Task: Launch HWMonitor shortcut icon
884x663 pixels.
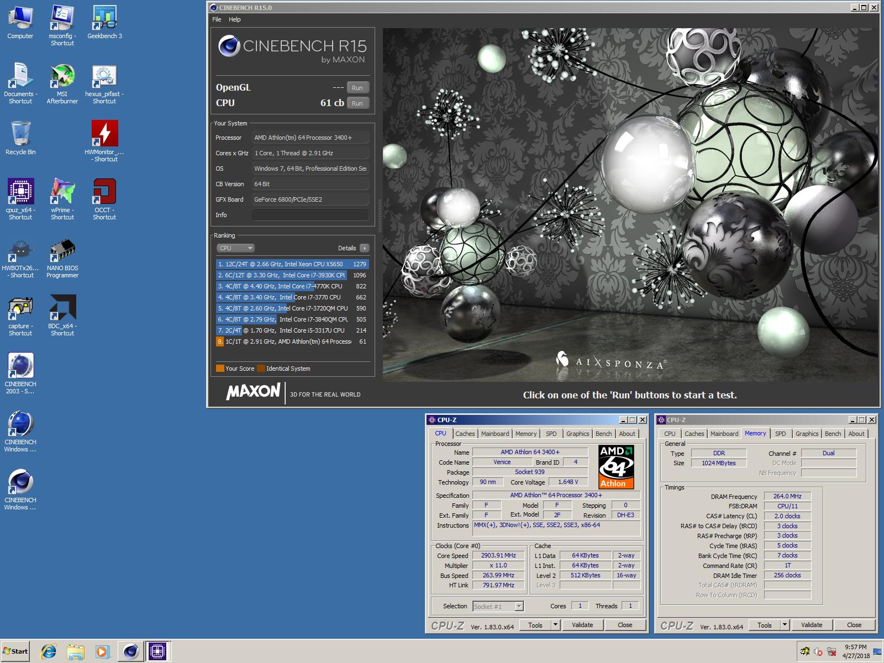Action: pyautogui.click(x=104, y=141)
